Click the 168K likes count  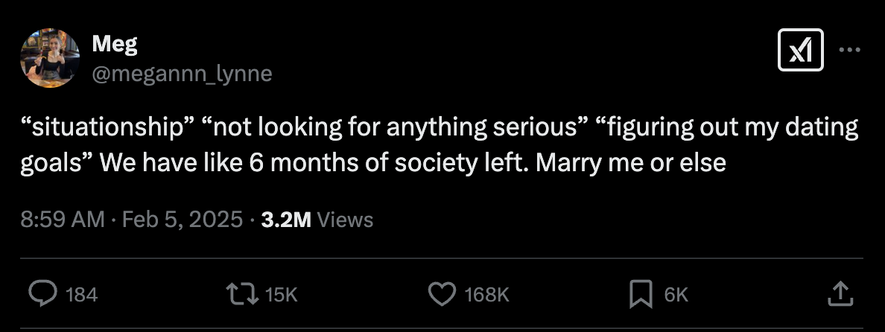click(486, 295)
